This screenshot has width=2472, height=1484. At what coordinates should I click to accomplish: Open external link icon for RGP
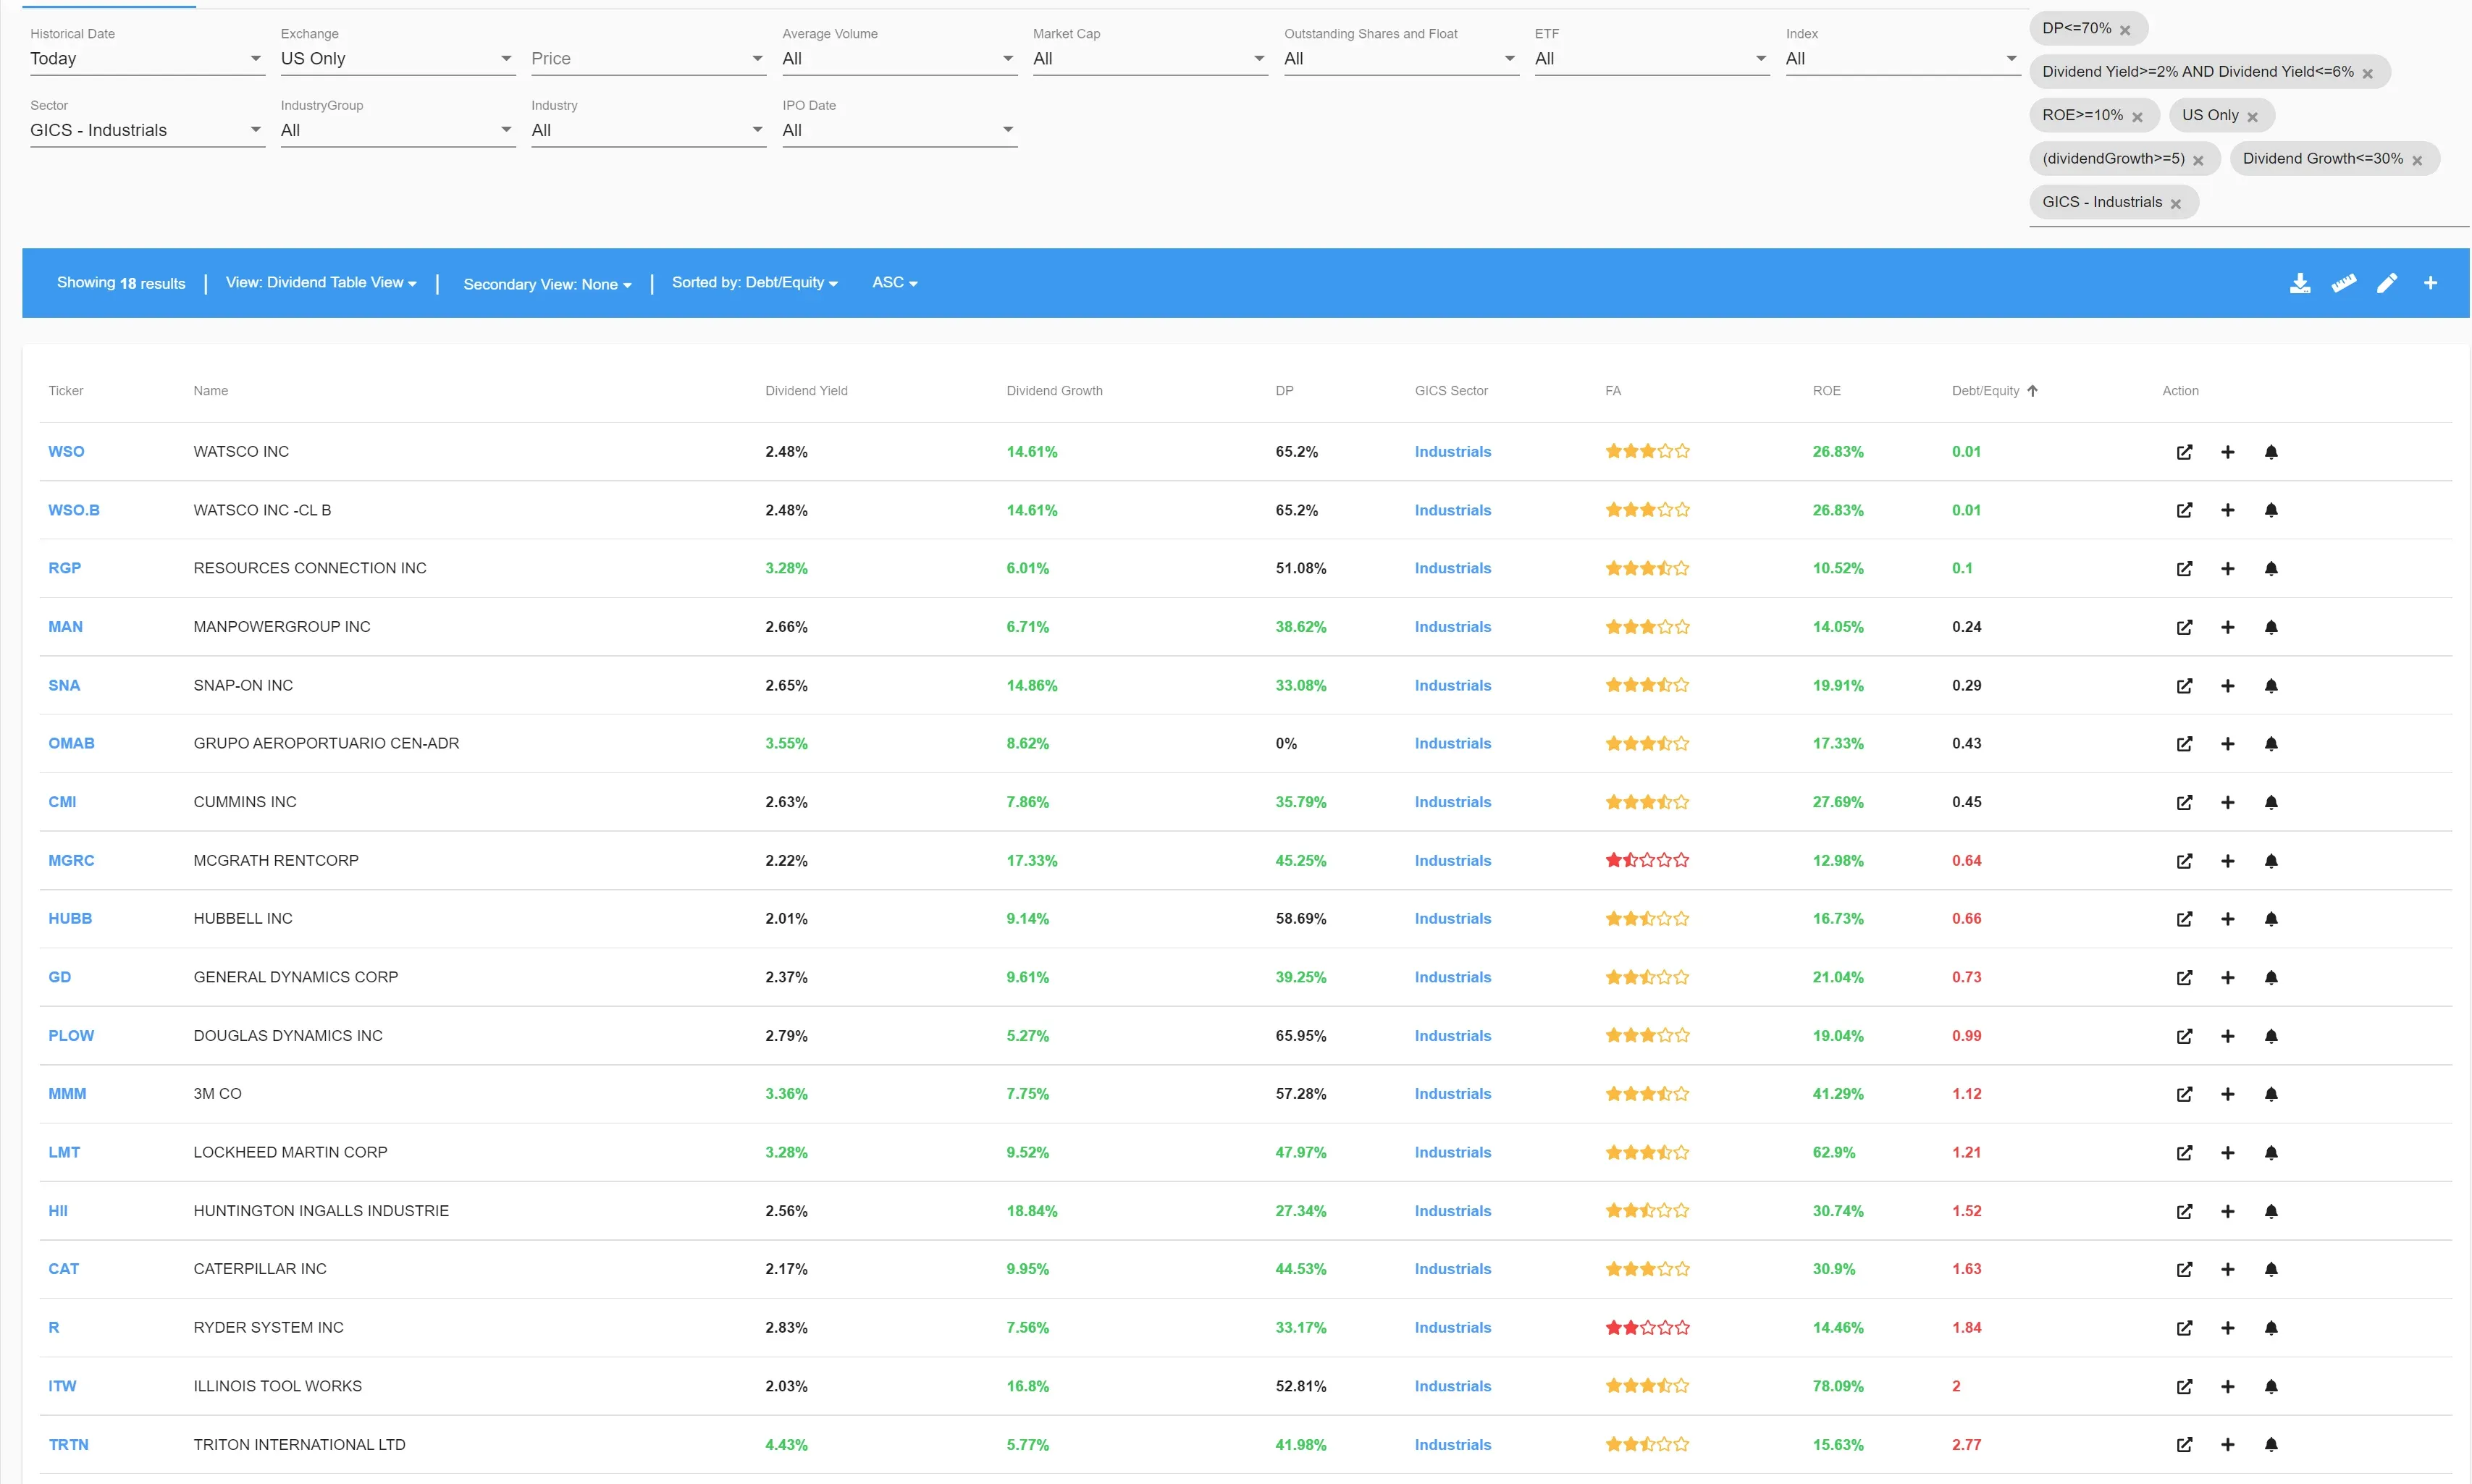pyautogui.click(x=2184, y=568)
